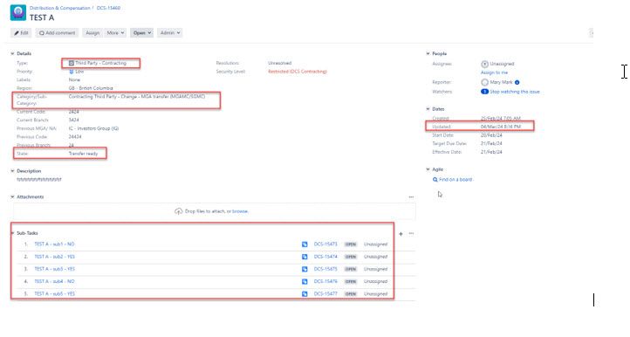Viewport: 630px width, 337px height.
Task: Open the DCS-15477 issue key
Action: [x=325, y=294]
